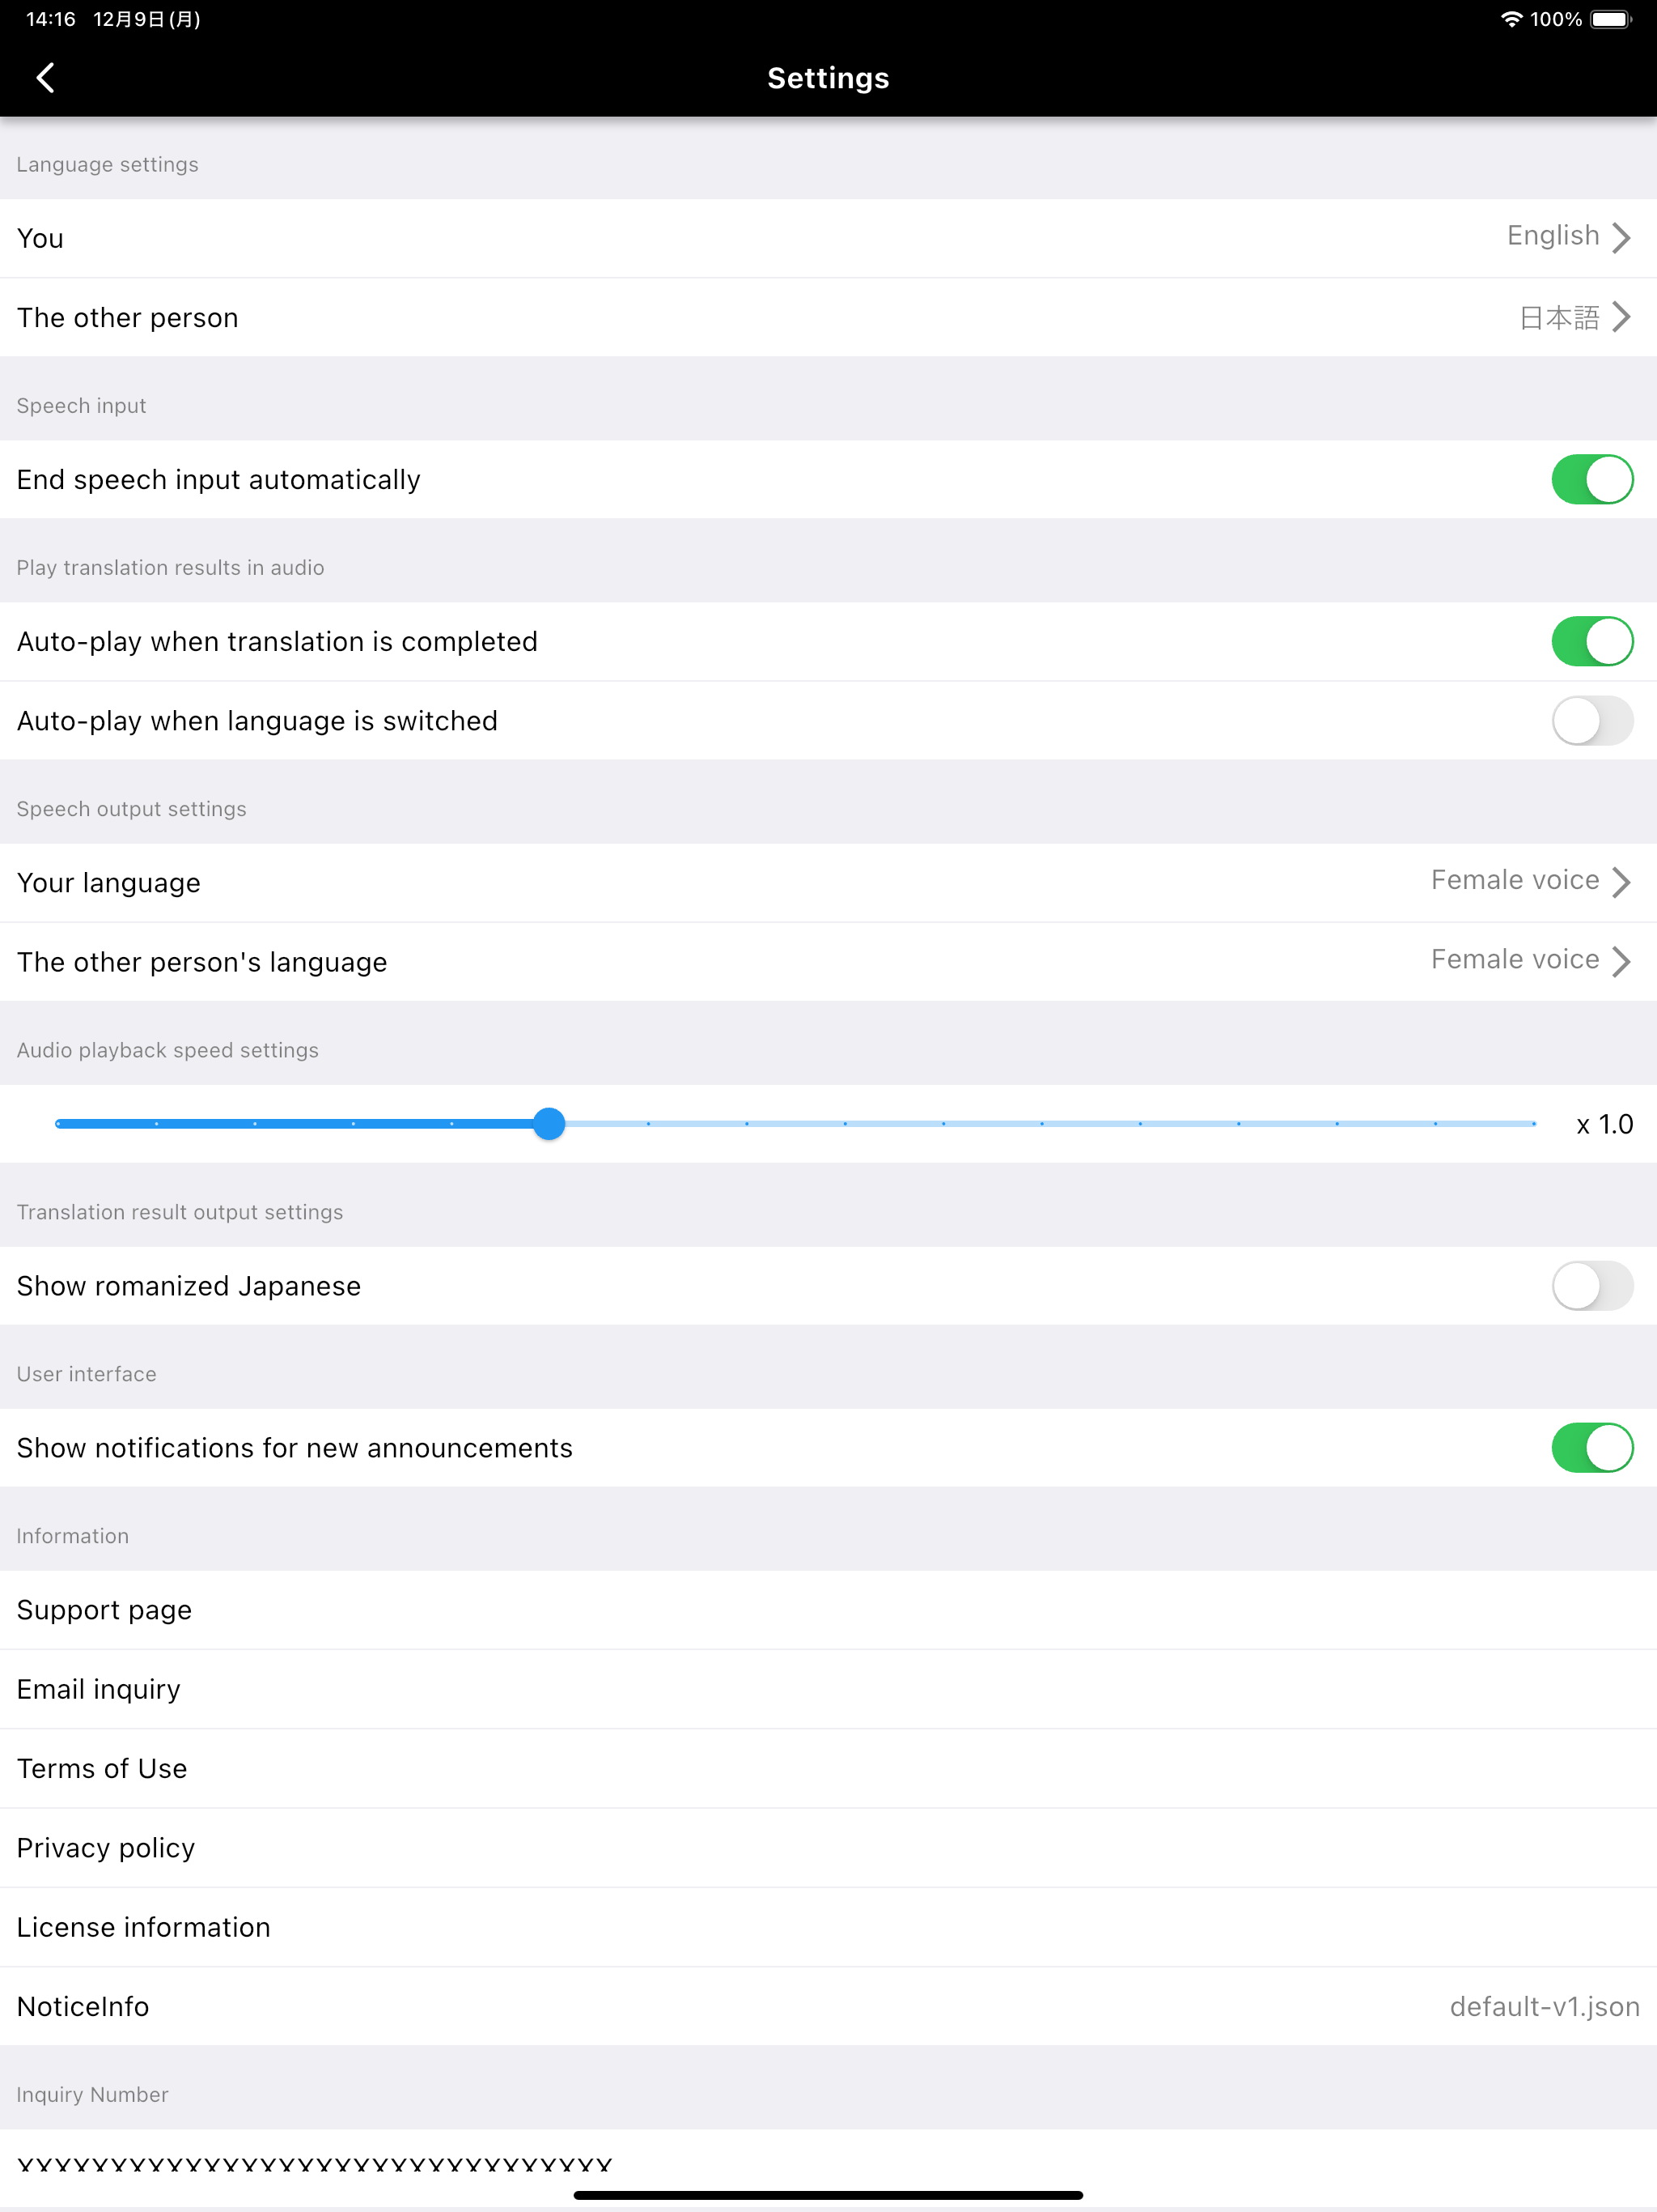Open Terms of Use
The height and width of the screenshot is (2212, 1657).
[x=828, y=1768]
